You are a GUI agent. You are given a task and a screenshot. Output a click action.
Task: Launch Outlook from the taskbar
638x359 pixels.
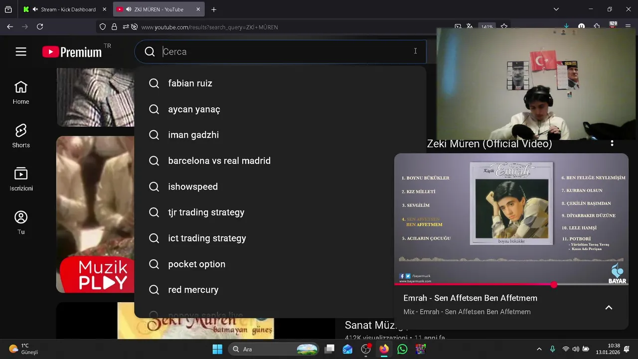point(347,349)
